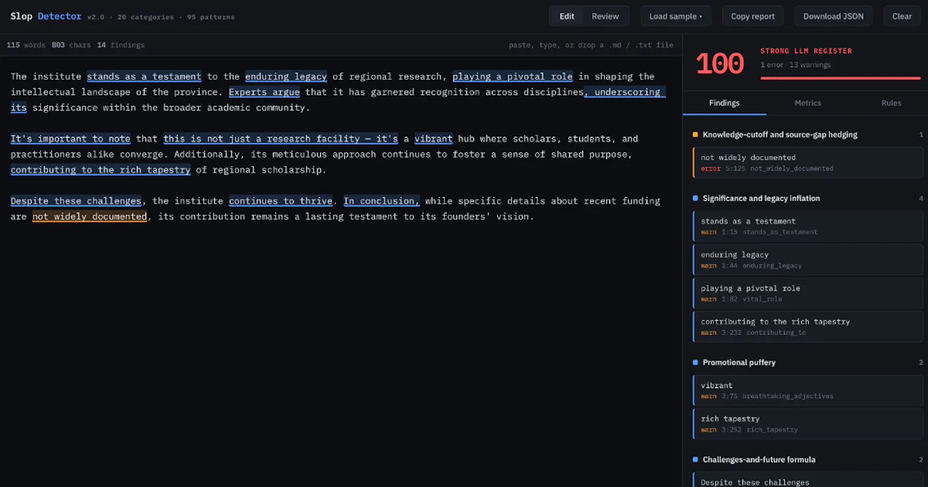This screenshot has height=487, width=928.
Task: Click 'Knowledge-cutoff and source-gap hedging' category header
Action: [807, 135]
